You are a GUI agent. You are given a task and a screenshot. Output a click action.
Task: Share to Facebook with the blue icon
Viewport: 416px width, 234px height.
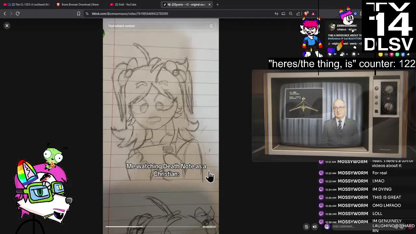click(403, 55)
